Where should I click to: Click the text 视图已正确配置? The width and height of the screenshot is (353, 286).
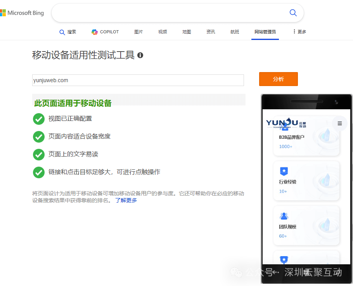70,119
